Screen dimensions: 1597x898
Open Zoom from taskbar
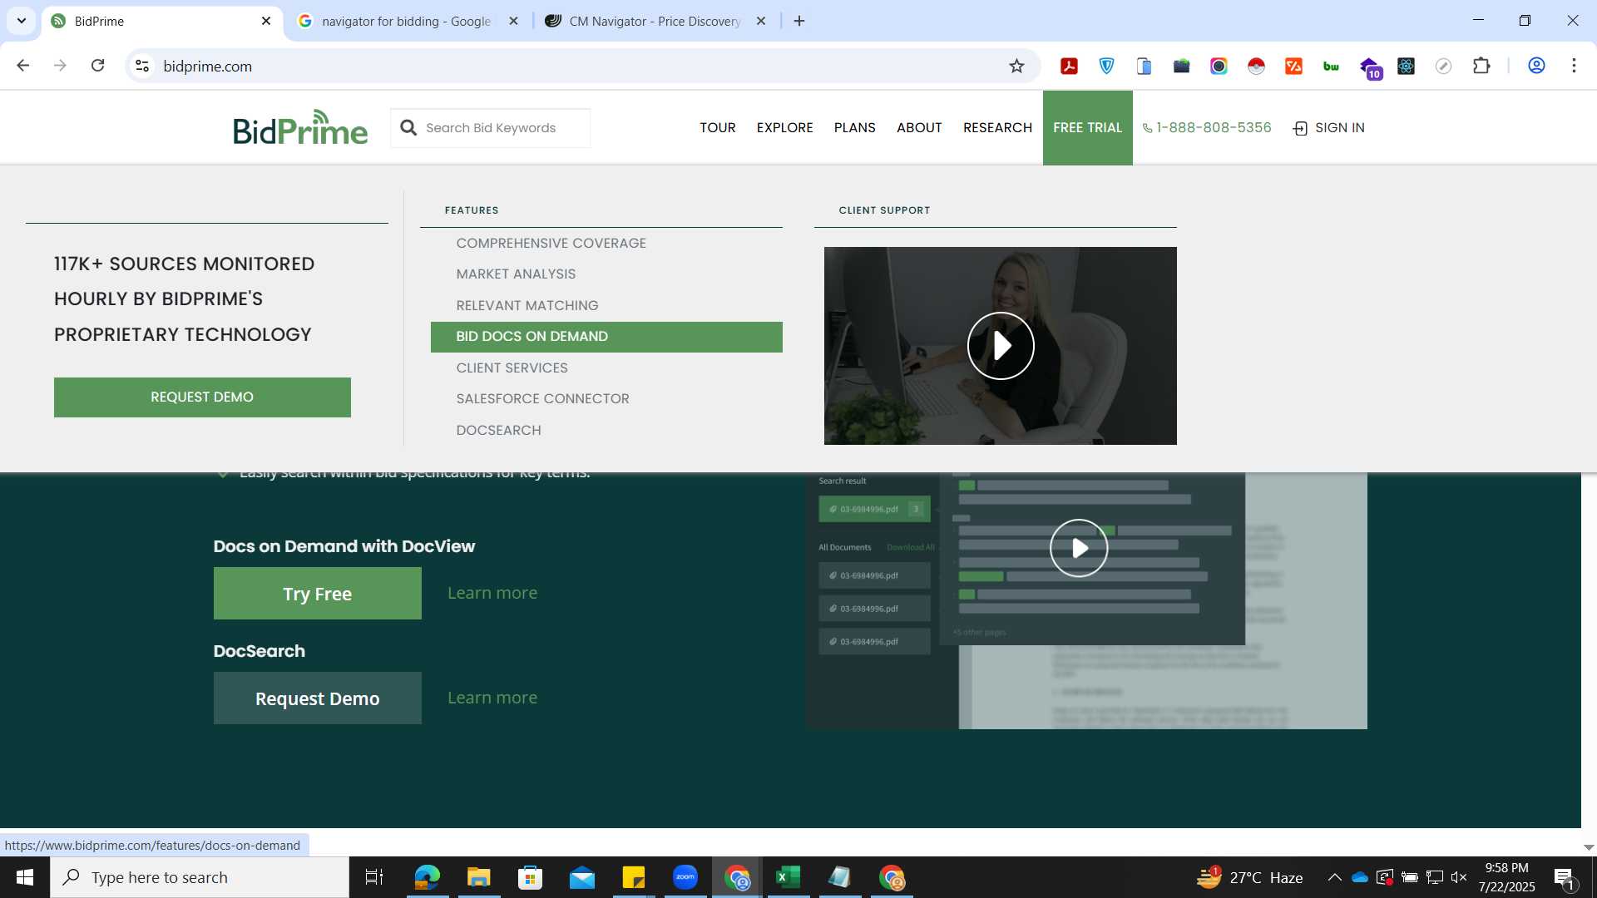point(685,877)
